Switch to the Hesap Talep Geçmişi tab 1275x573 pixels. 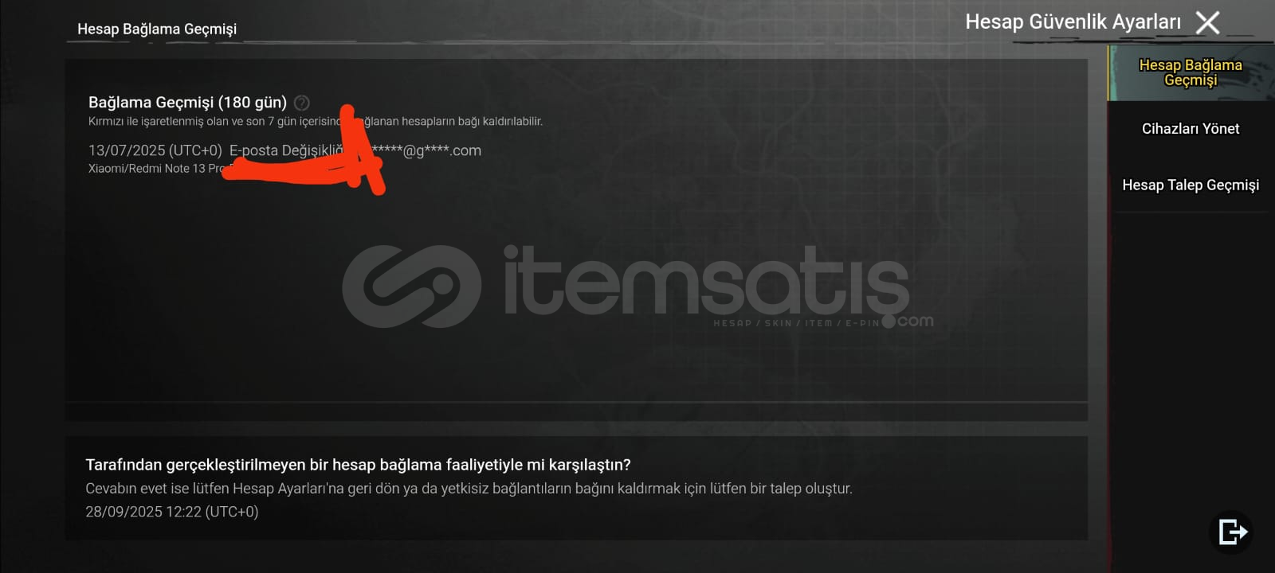[x=1191, y=185]
